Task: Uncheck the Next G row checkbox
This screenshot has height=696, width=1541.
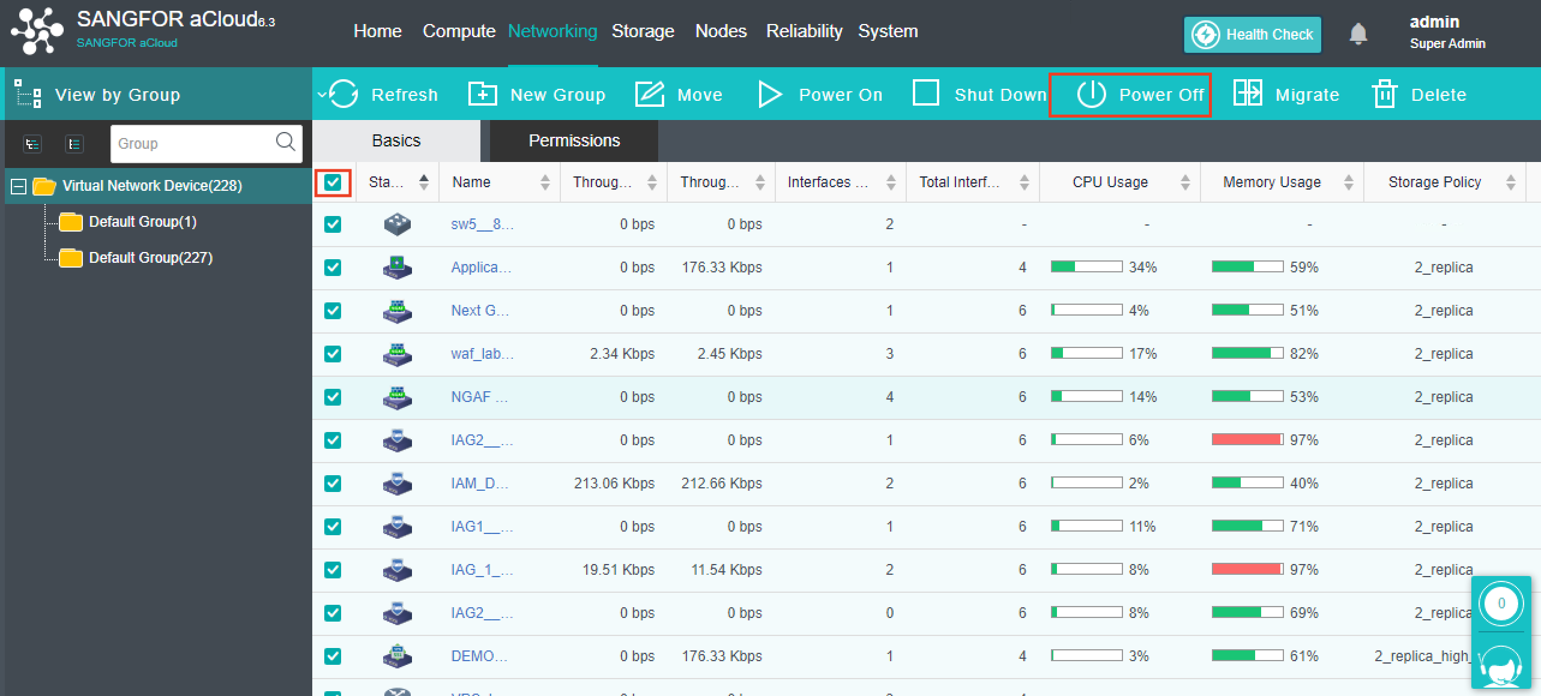Action: [333, 311]
